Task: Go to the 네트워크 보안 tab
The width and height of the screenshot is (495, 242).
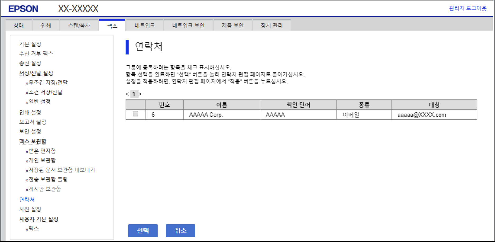Action: click(x=188, y=26)
